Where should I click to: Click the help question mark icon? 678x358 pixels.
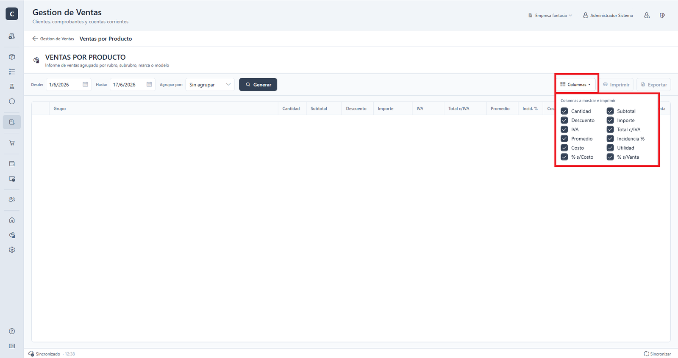(12, 331)
